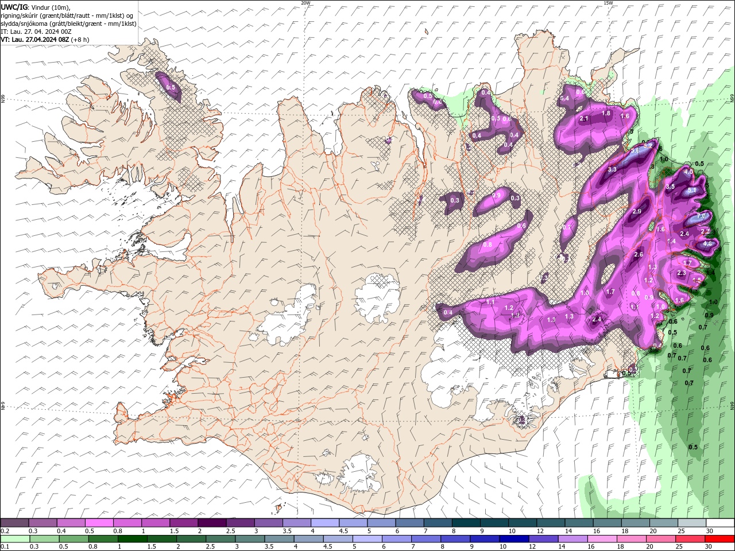Click the dark teal swatch labeled 8 in the top legend
The image size is (735, 551).
coord(466,523)
